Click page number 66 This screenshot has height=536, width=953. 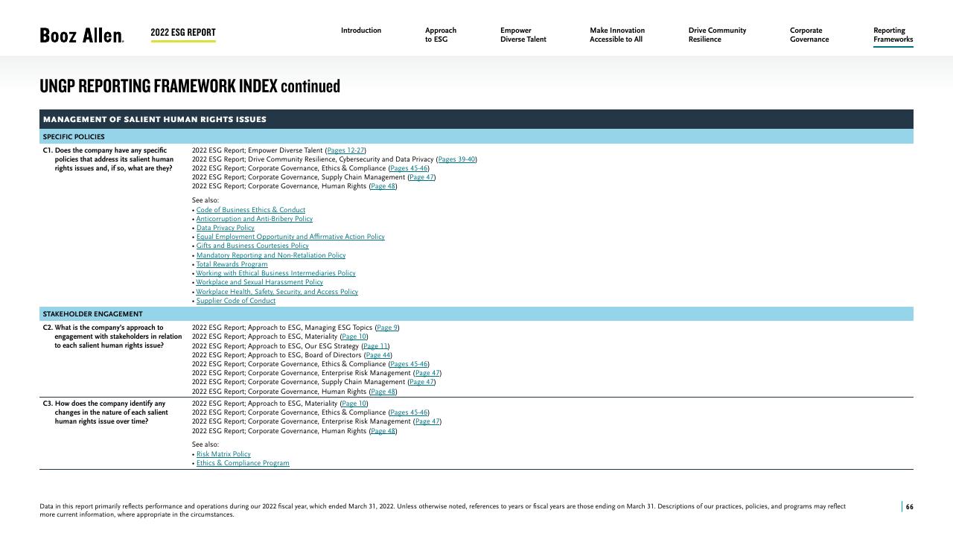pos(909,507)
